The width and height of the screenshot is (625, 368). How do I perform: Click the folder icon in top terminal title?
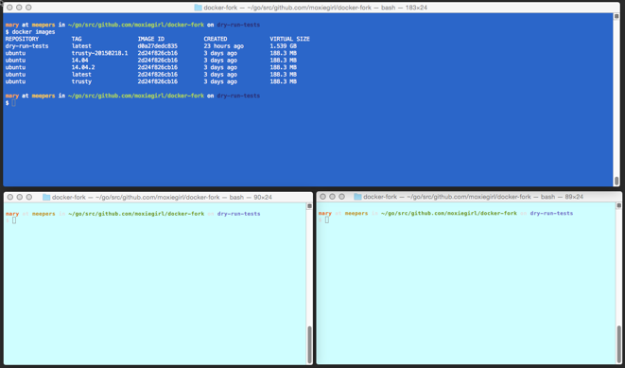tap(198, 8)
